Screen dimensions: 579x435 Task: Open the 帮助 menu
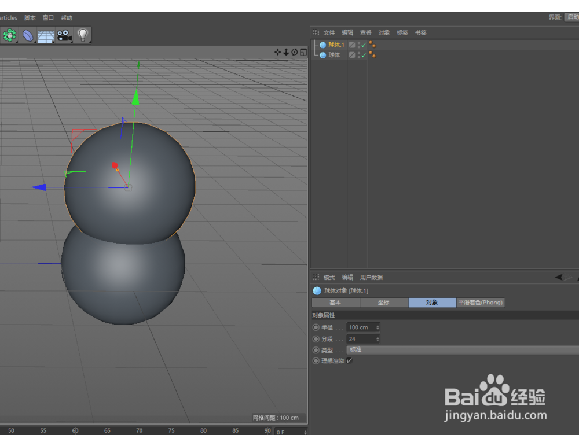(x=67, y=18)
